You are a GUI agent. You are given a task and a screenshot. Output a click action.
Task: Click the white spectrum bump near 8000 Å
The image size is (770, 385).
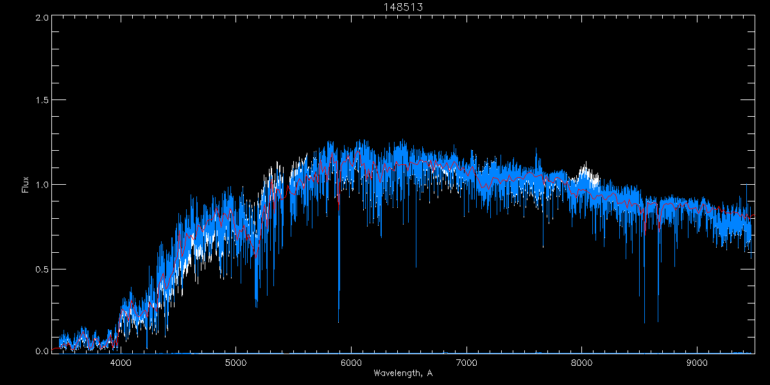click(x=584, y=171)
